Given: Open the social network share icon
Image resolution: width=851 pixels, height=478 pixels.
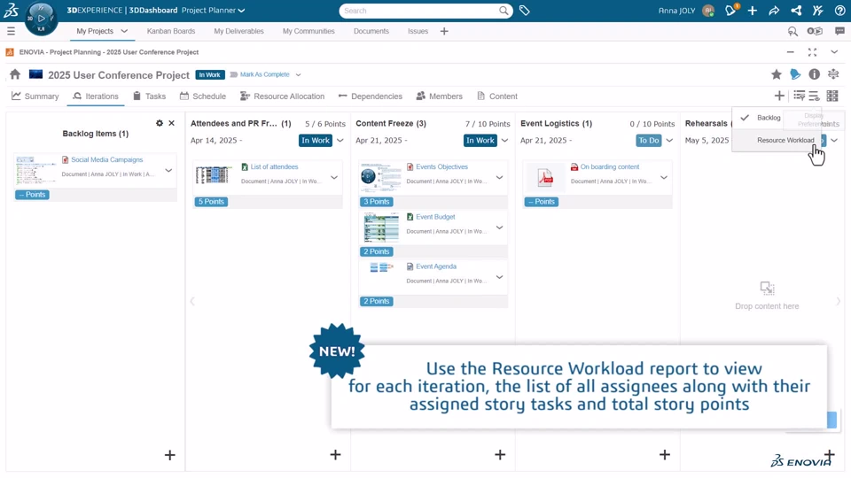Looking at the screenshot, I should pos(796,11).
